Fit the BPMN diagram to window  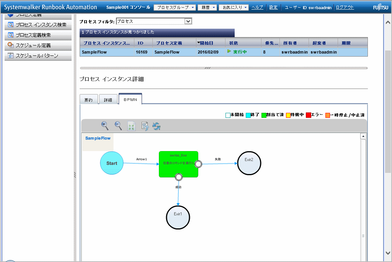pyautogui.click(x=132, y=126)
